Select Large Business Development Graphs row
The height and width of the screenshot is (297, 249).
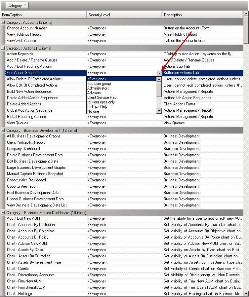[x=124, y=167]
